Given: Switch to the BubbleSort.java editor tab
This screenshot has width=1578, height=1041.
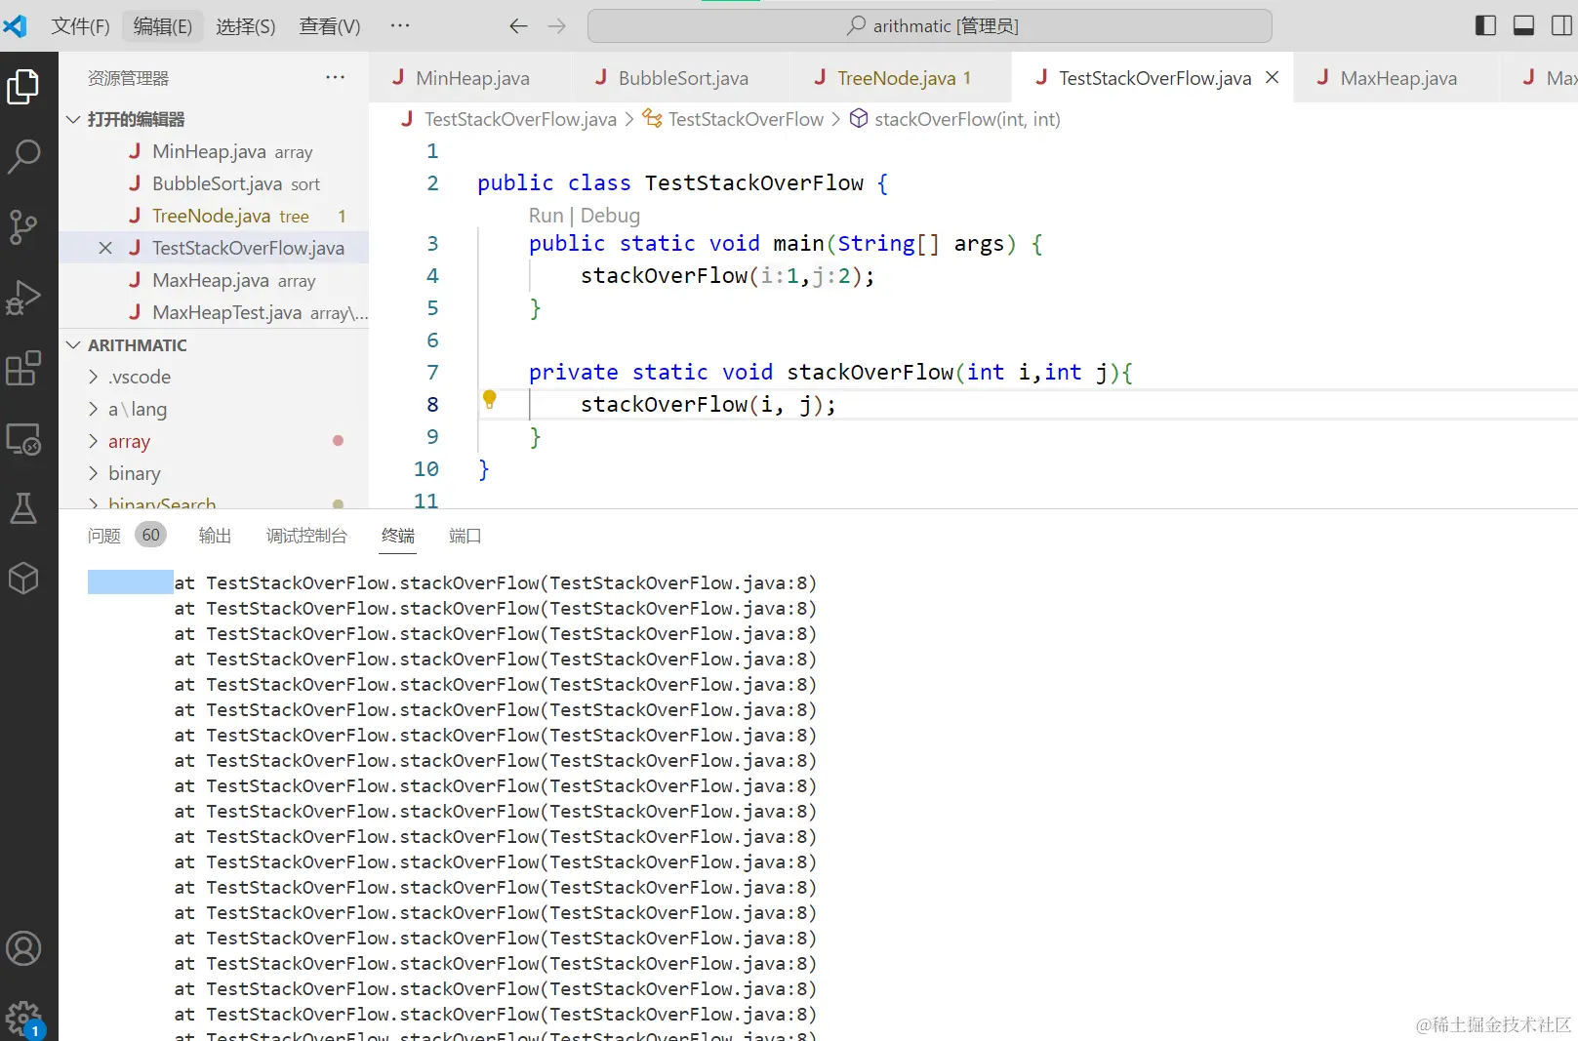Looking at the screenshot, I should [682, 78].
